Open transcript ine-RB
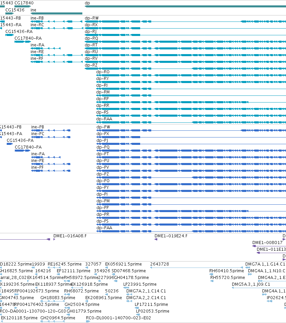The image size is (286, 323). coord(37,18)
